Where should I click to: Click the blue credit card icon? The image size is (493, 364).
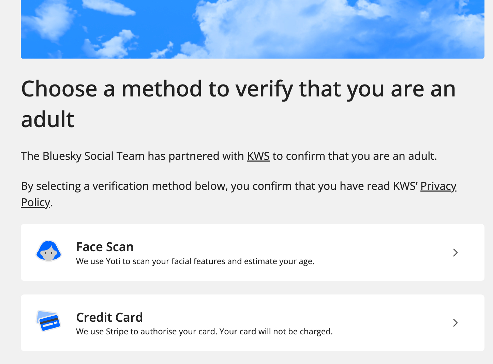[48, 321]
